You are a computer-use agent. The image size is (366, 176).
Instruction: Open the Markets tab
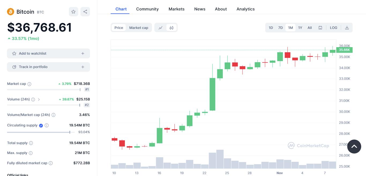tap(177, 9)
